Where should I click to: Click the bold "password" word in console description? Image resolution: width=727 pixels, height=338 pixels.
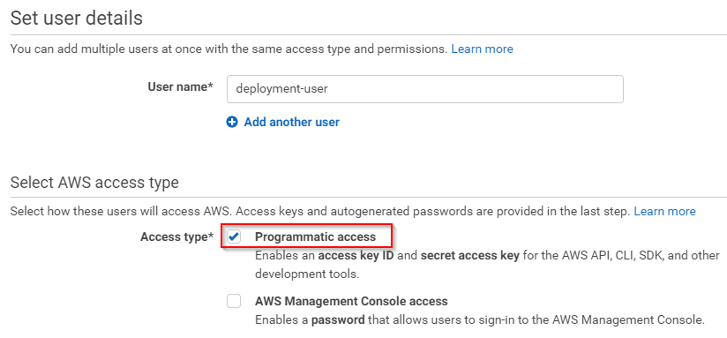click(338, 320)
